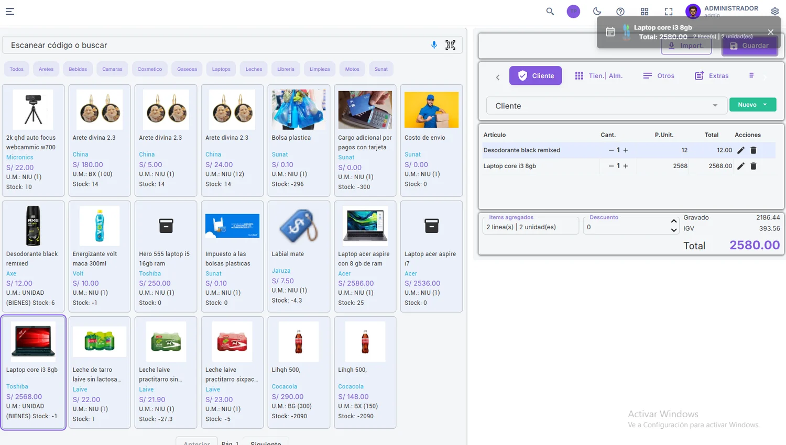Click the barcode scanner icon

[450, 45]
